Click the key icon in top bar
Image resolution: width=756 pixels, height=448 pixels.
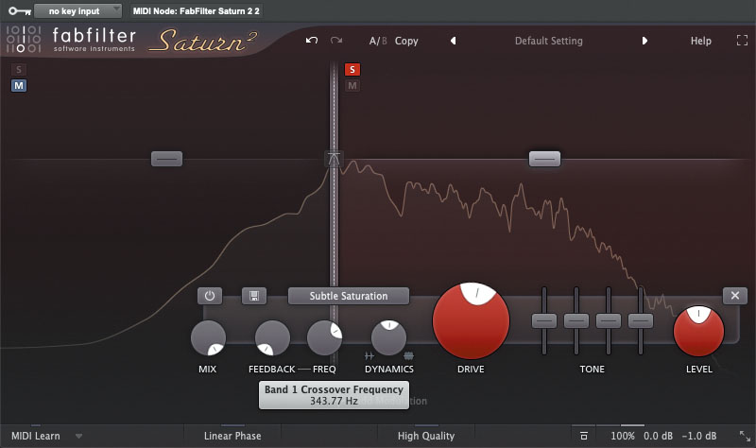point(19,10)
